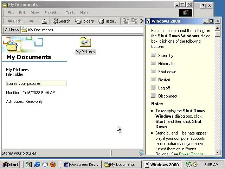The image size is (225, 169).
Task: Open the Back history dropdown arrow
Action: coord(25,21)
